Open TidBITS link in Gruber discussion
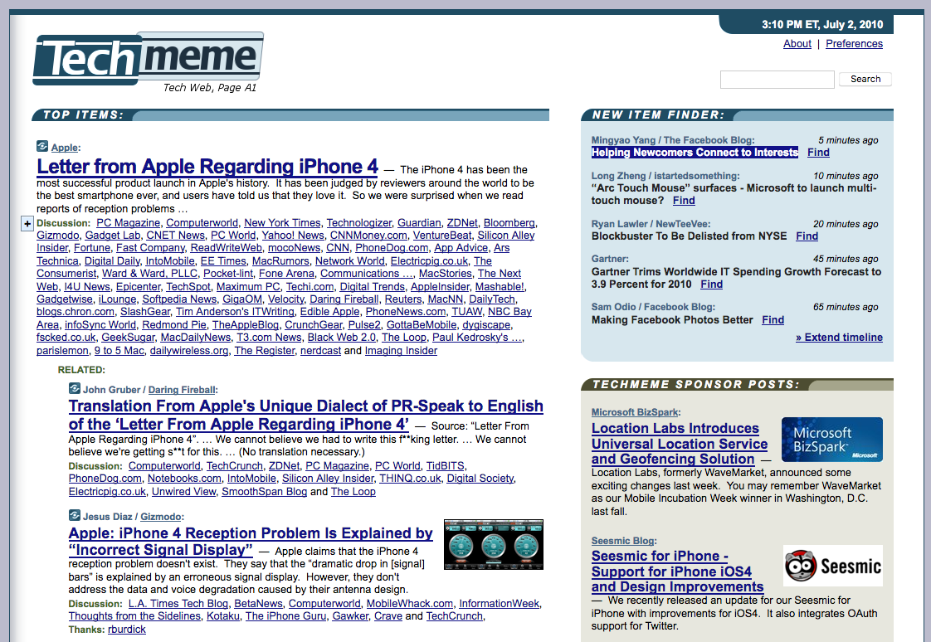Screen dimensions: 931x642 tap(446, 466)
